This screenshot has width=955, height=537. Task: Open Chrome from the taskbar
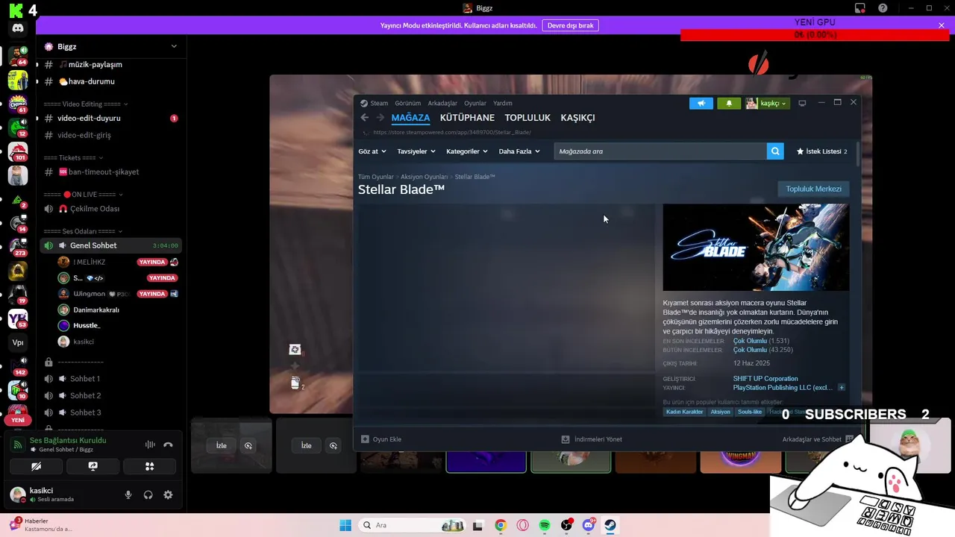click(x=501, y=525)
